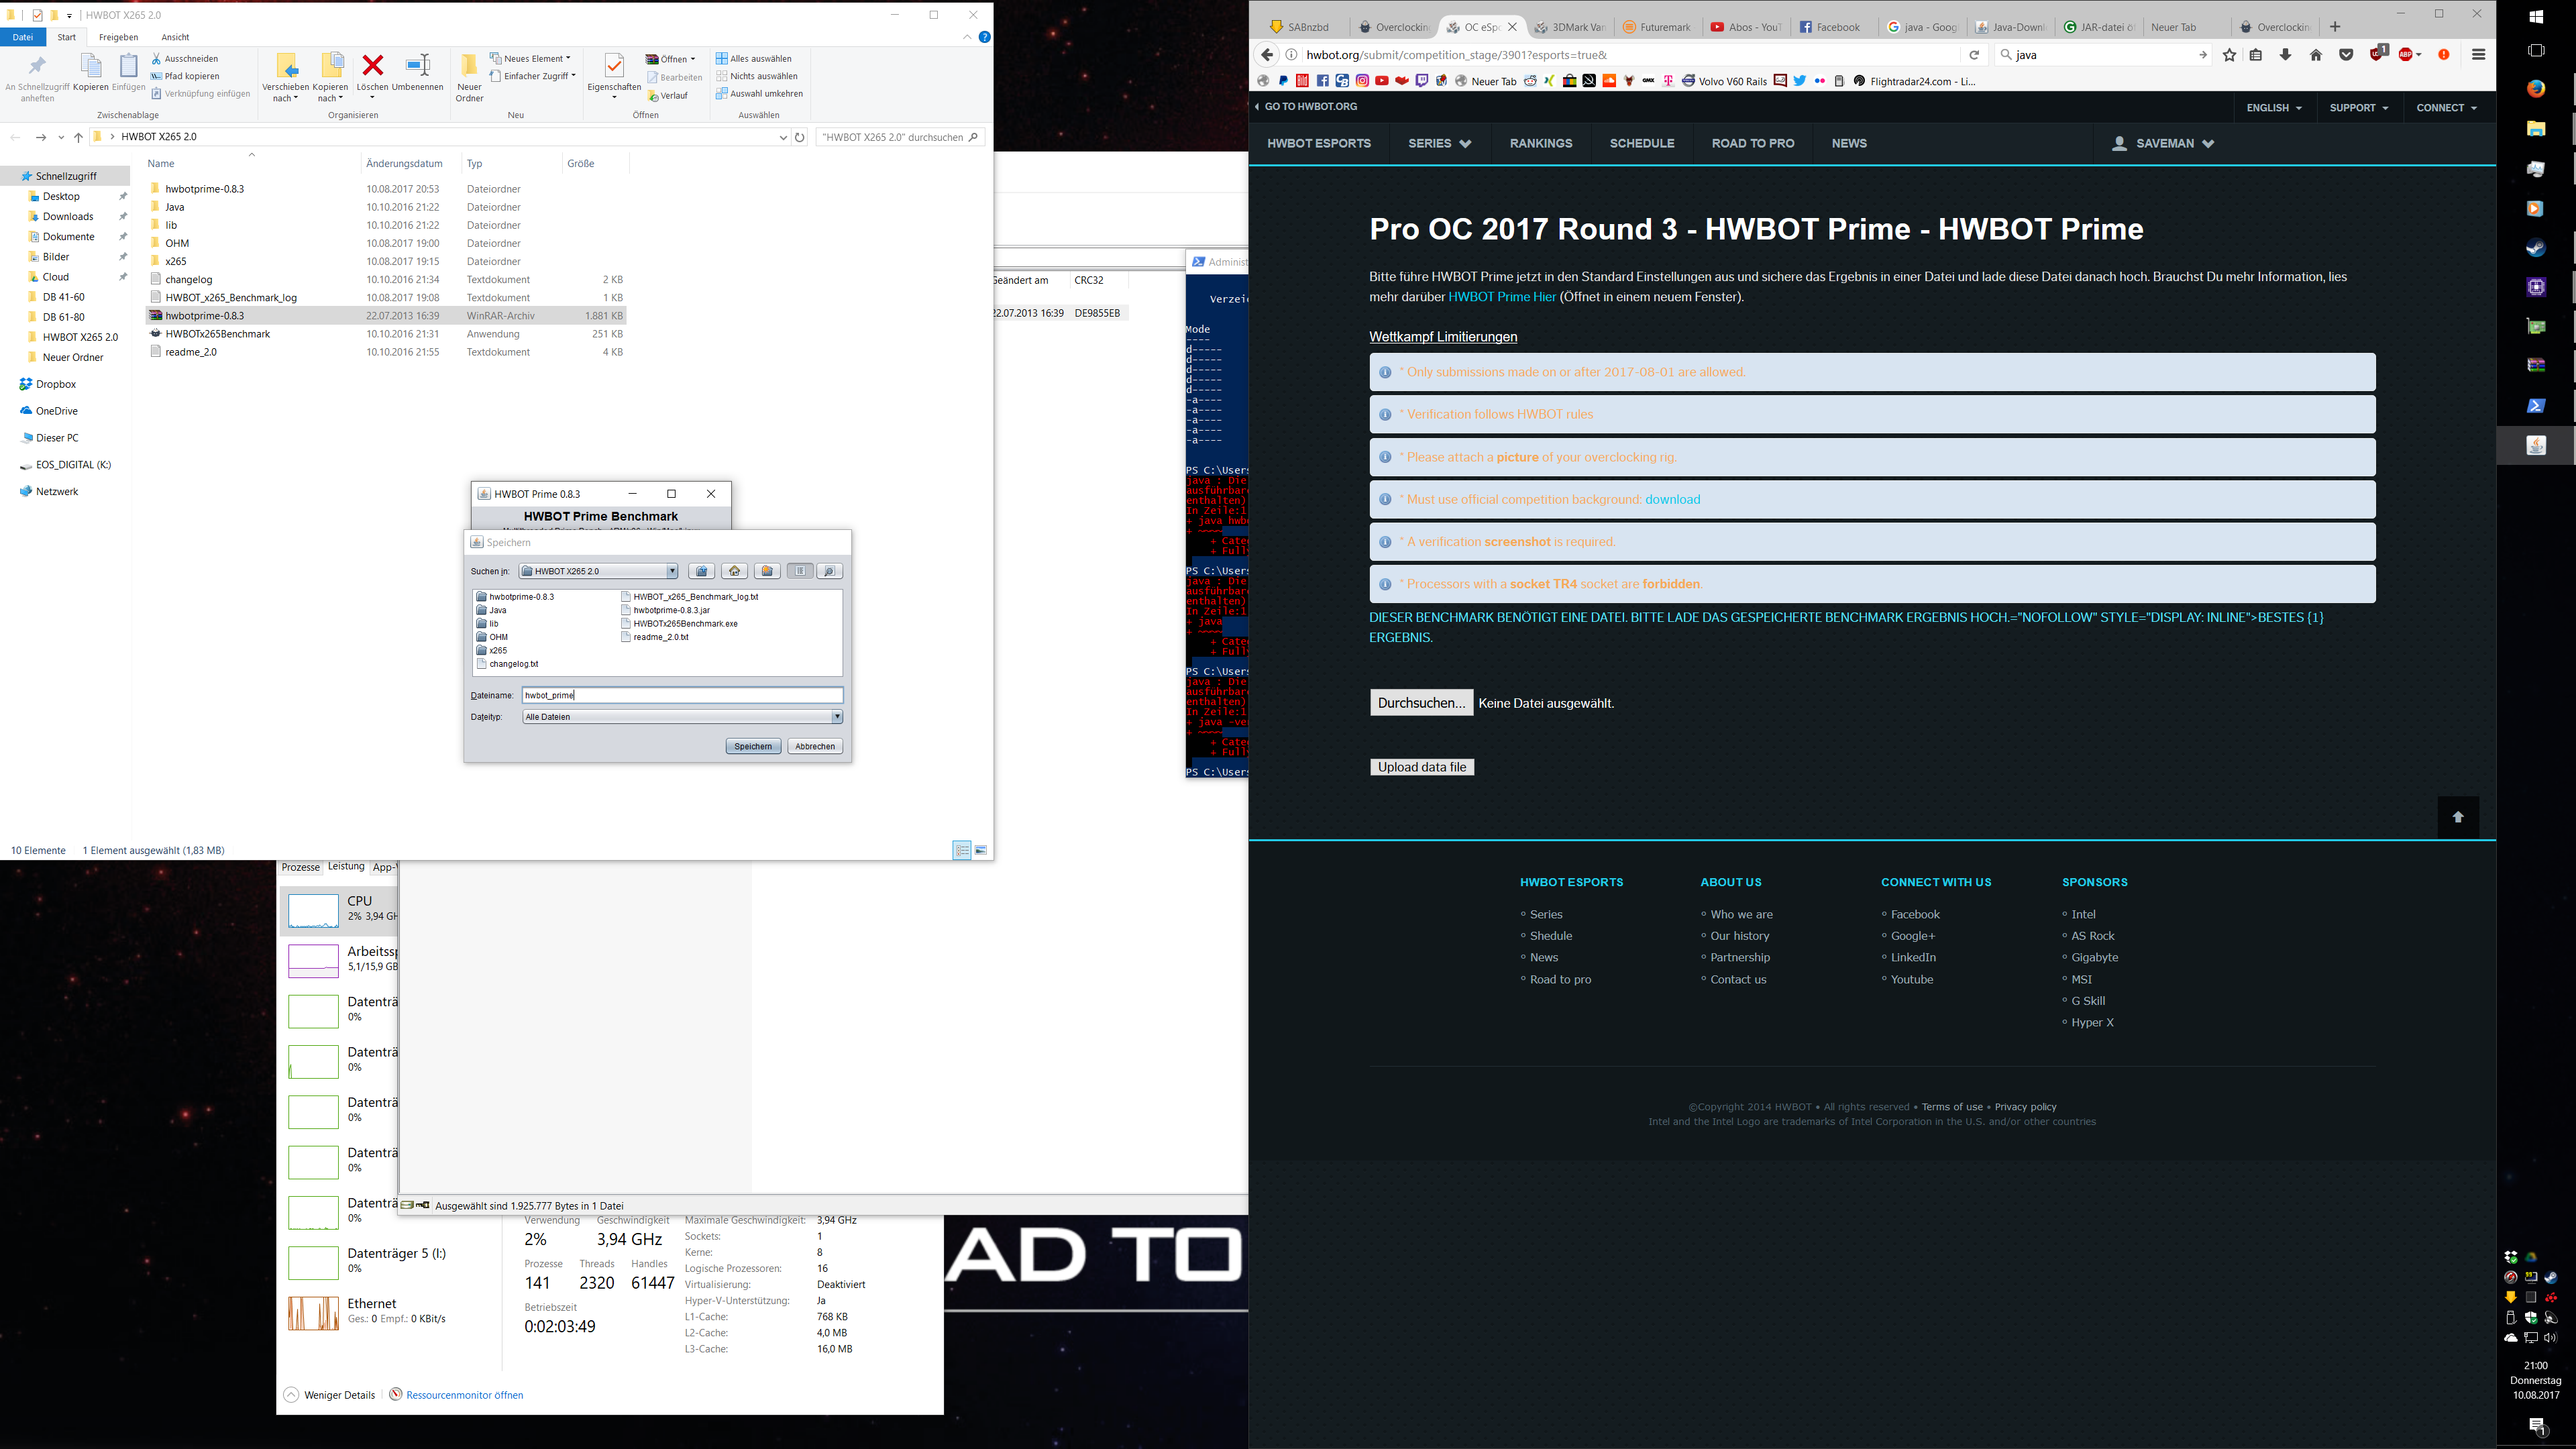Switch Explorer to large icons view

tap(981, 850)
